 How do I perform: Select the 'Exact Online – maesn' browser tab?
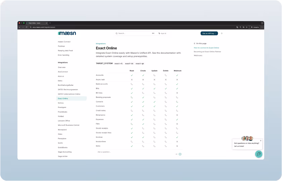[37, 23]
